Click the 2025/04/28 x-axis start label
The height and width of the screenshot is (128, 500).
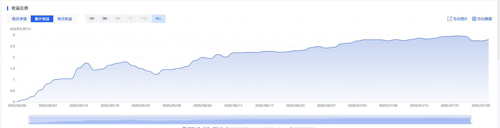point(17,106)
